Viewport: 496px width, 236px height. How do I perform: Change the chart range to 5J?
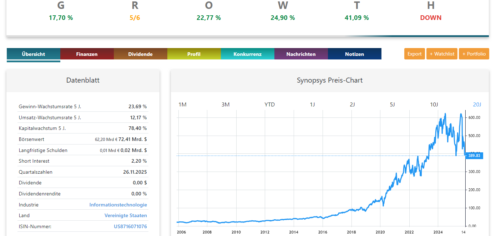(x=393, y=105)
